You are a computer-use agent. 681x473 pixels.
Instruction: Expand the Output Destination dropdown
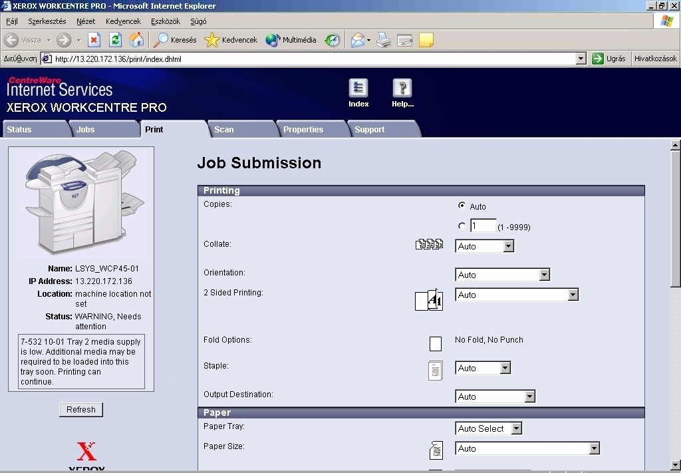(495, 396)
